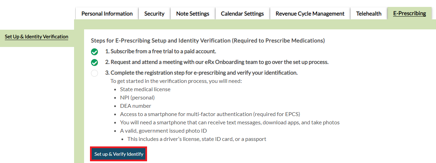This screenshot has width=436, height=163.
Task: Open the Personal Information tab
Action: pos(107,14)
